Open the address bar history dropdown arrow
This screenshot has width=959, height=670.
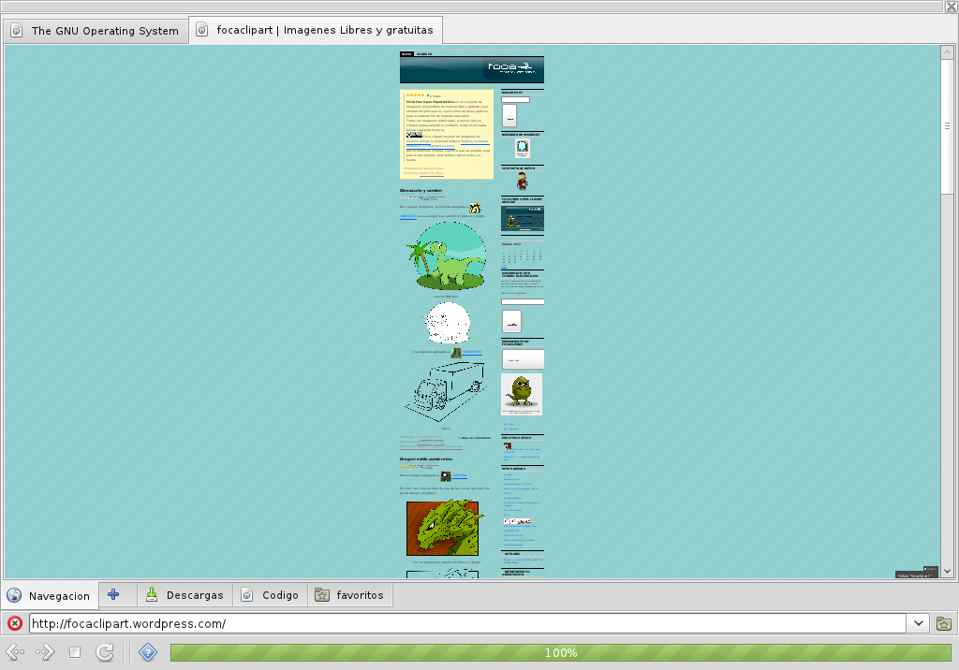click(x=916, y=622)
